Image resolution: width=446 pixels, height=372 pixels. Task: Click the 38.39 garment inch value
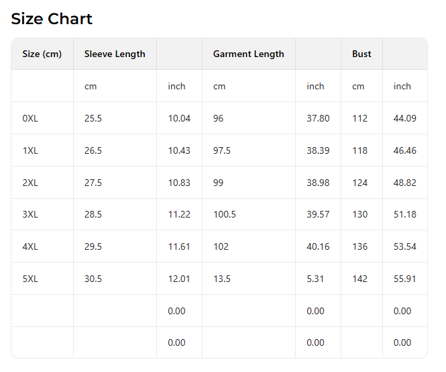tap(318, 150)
